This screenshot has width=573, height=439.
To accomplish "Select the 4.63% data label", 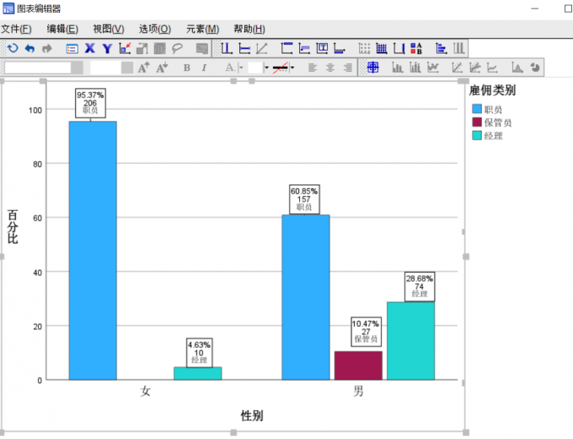I will click(199, 353).
